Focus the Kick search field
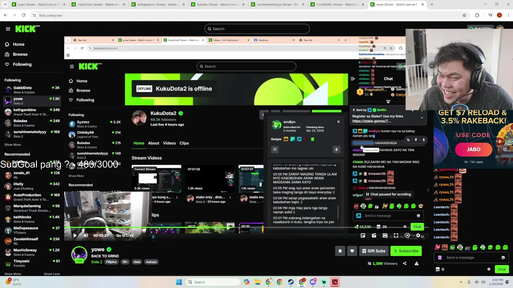513x288 pixels. 257,29
